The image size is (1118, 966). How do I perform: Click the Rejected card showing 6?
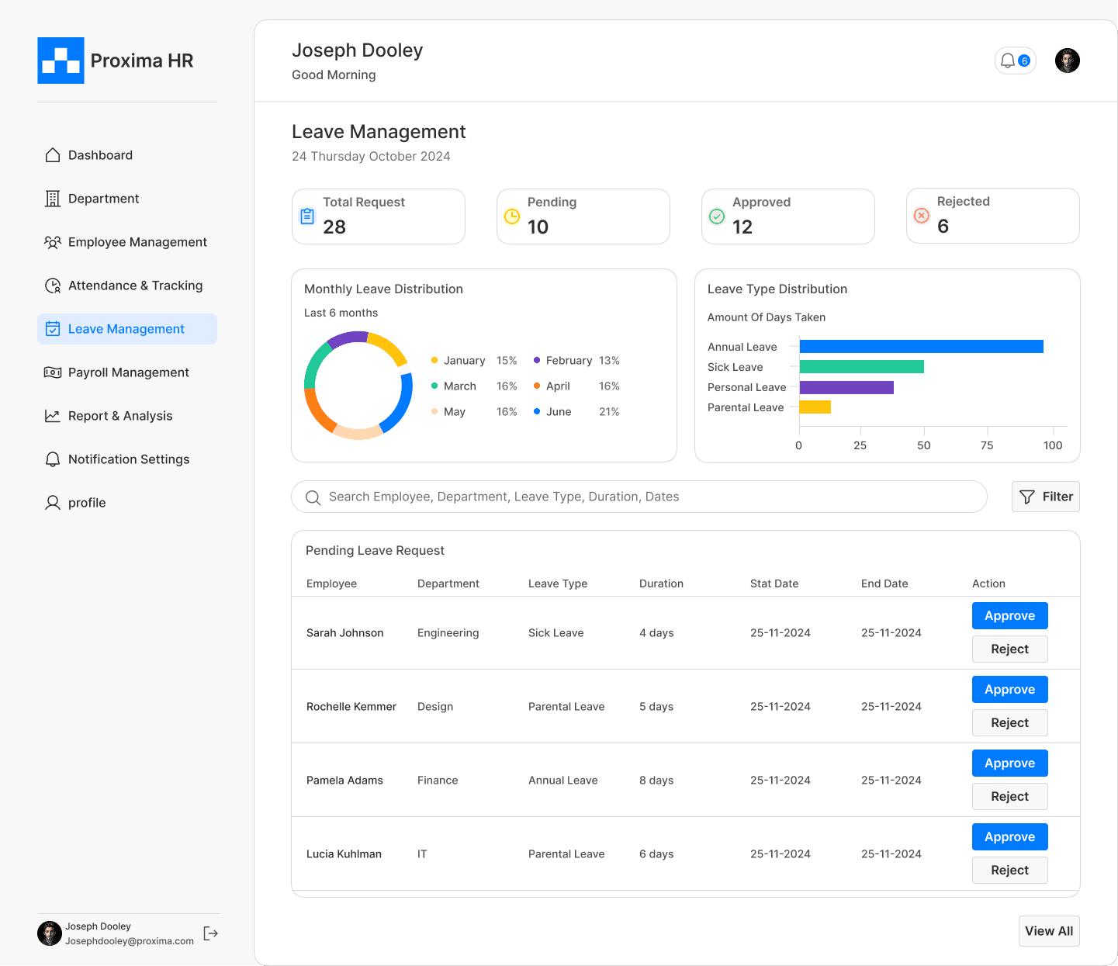pyautogui.click(x=993, y=216)
